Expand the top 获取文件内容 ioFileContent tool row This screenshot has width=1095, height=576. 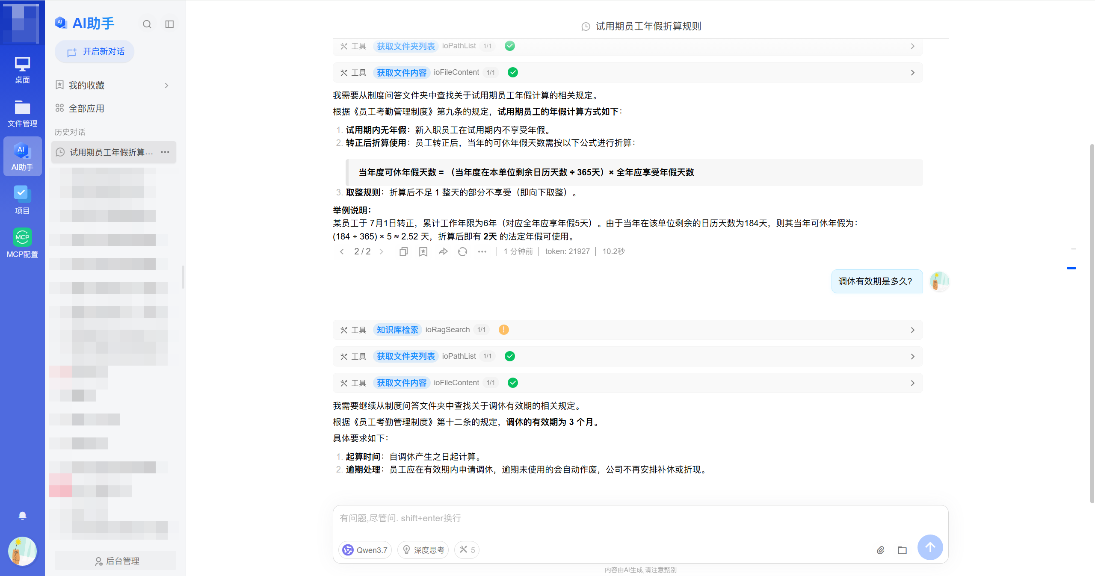pyautogui.click(x=627, y=73)
